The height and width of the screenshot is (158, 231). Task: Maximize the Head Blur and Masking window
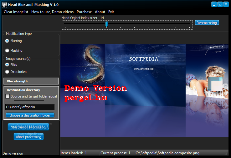[220, 5]
